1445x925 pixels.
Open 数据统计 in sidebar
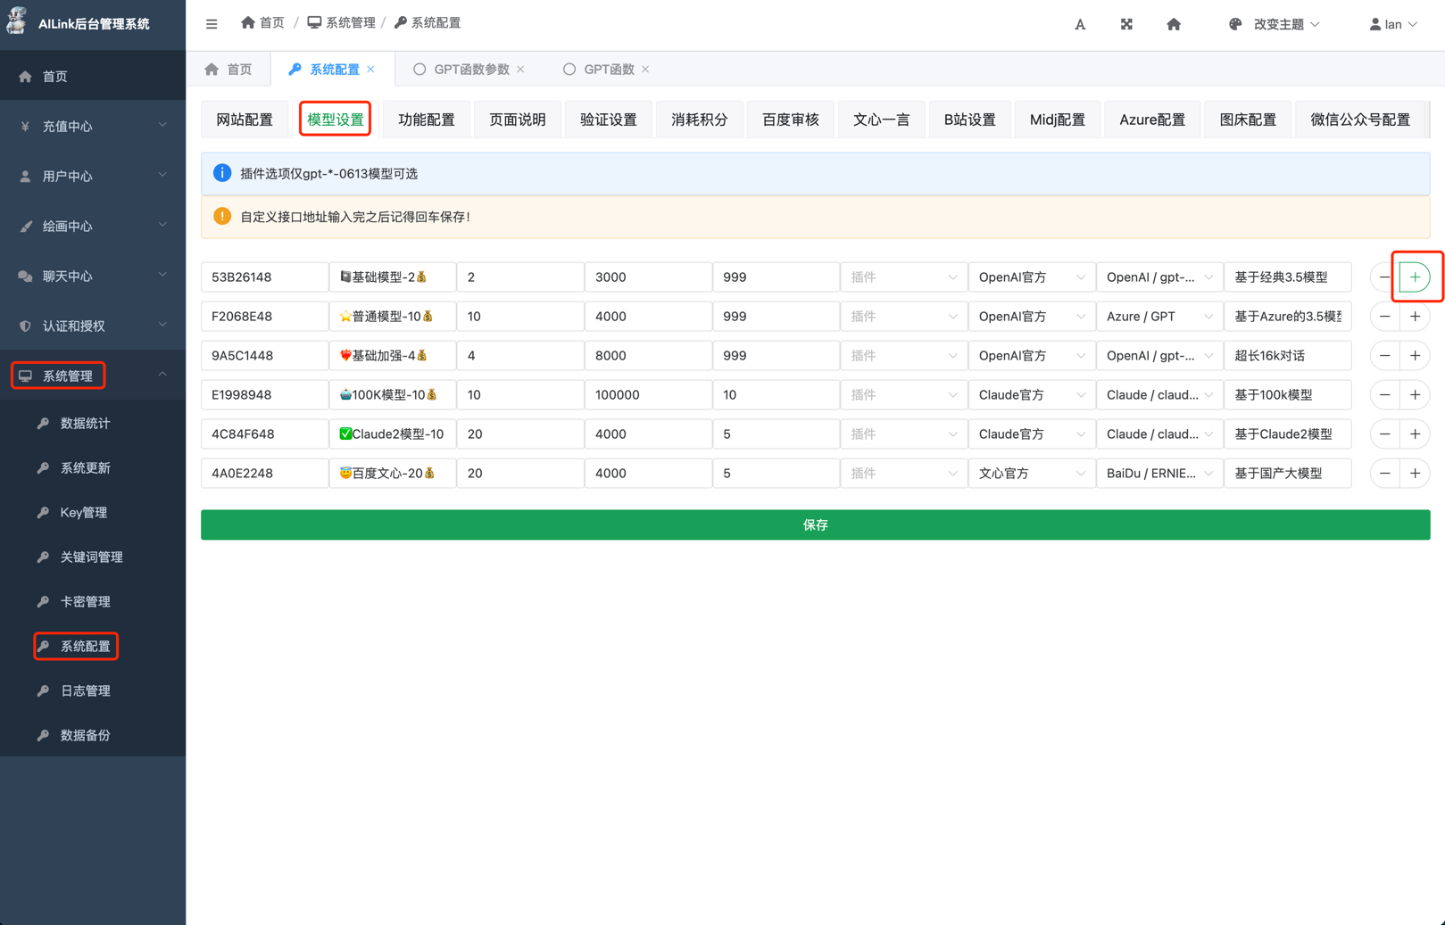93,423
